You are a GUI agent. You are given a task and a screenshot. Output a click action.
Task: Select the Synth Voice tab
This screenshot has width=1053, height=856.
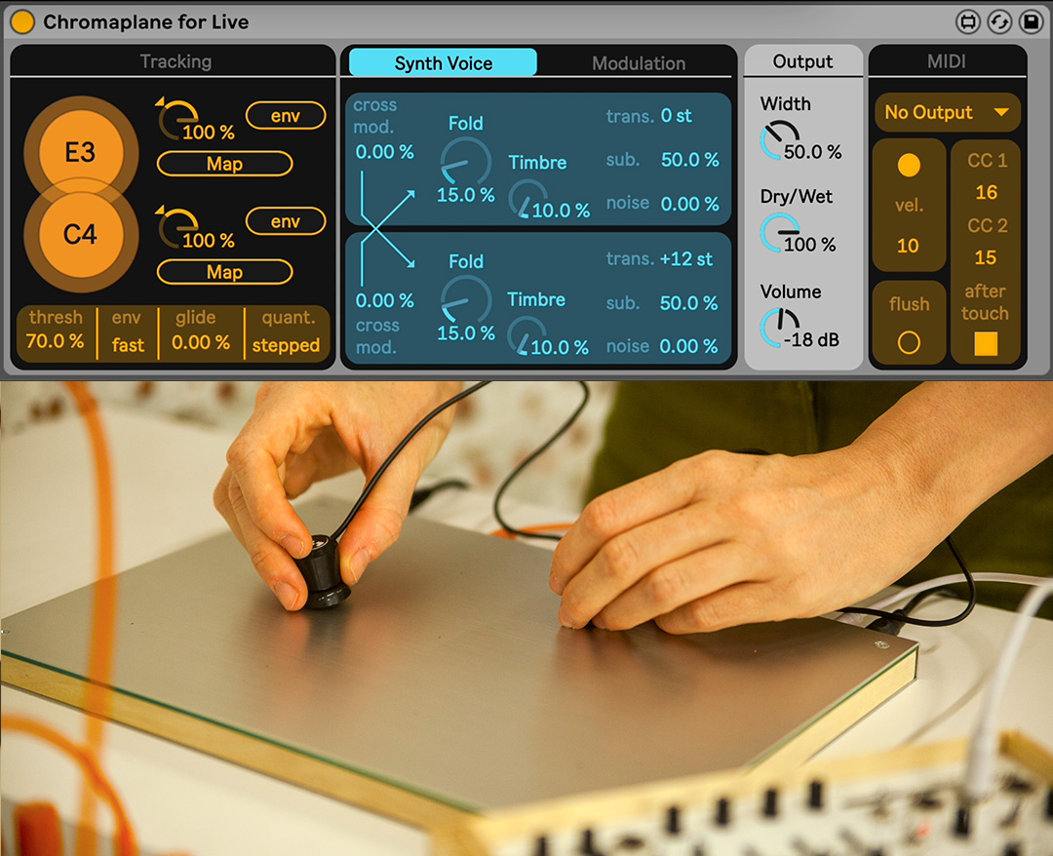coord(443,63)
